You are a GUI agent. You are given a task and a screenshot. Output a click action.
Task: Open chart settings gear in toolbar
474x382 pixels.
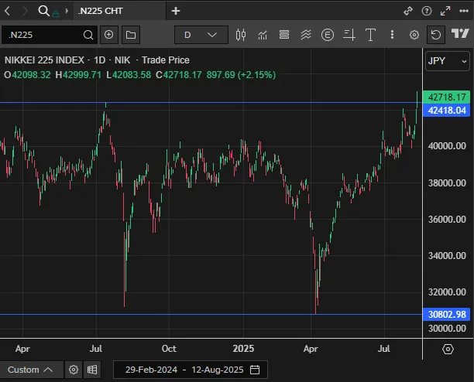(414, 35)
